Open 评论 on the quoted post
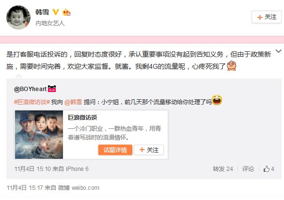Viewport: 284px width, 200px height. tap(248, 169)
